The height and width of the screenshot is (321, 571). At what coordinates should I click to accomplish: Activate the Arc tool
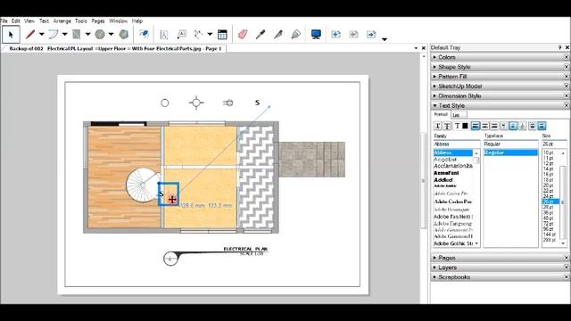click(54, 35)
